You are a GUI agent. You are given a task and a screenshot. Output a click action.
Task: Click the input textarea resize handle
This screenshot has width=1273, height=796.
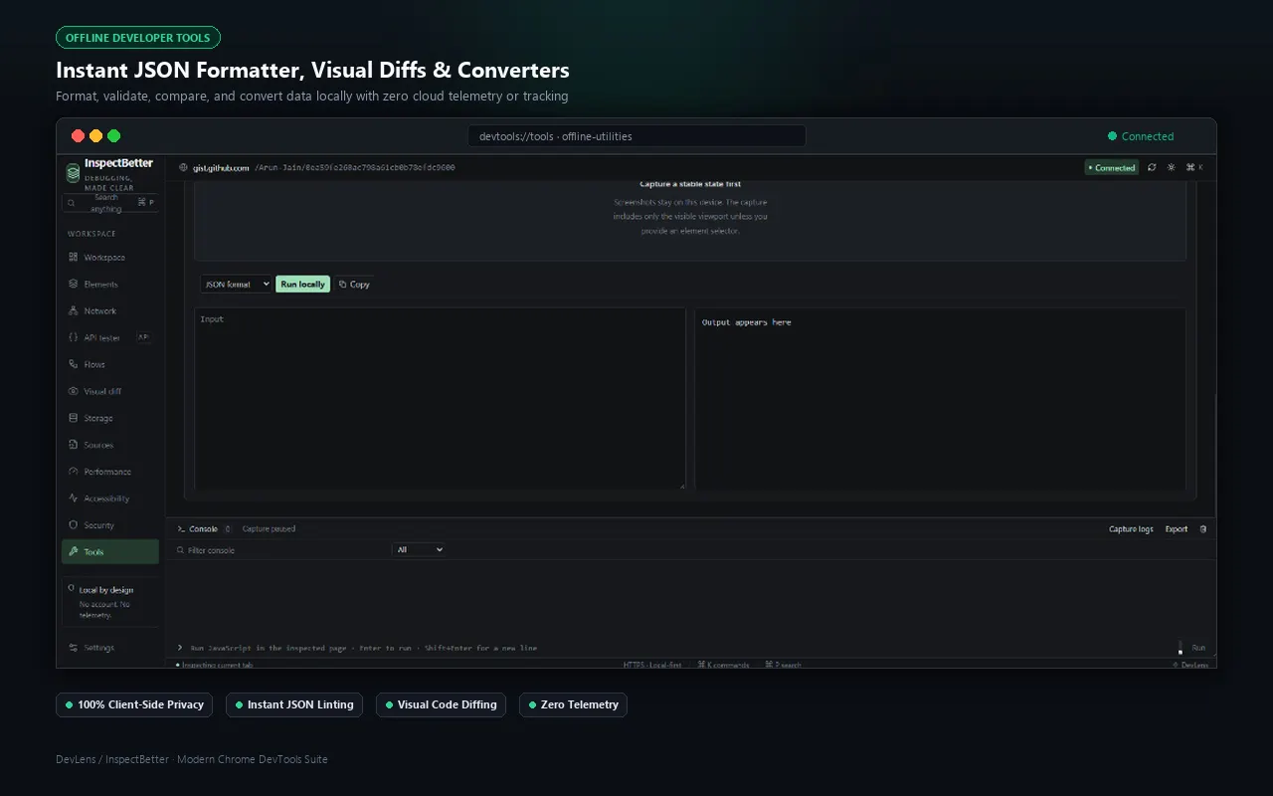(681, 486)
